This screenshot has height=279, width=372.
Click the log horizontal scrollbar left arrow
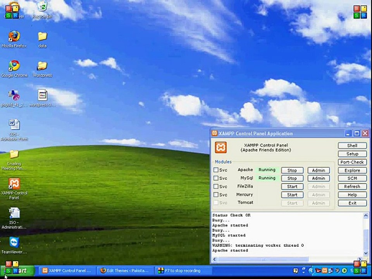[x=214, y=259]
